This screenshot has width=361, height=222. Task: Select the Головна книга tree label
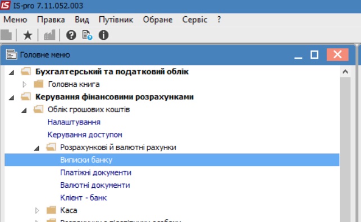pyautogui.click(x=74, y=84)
